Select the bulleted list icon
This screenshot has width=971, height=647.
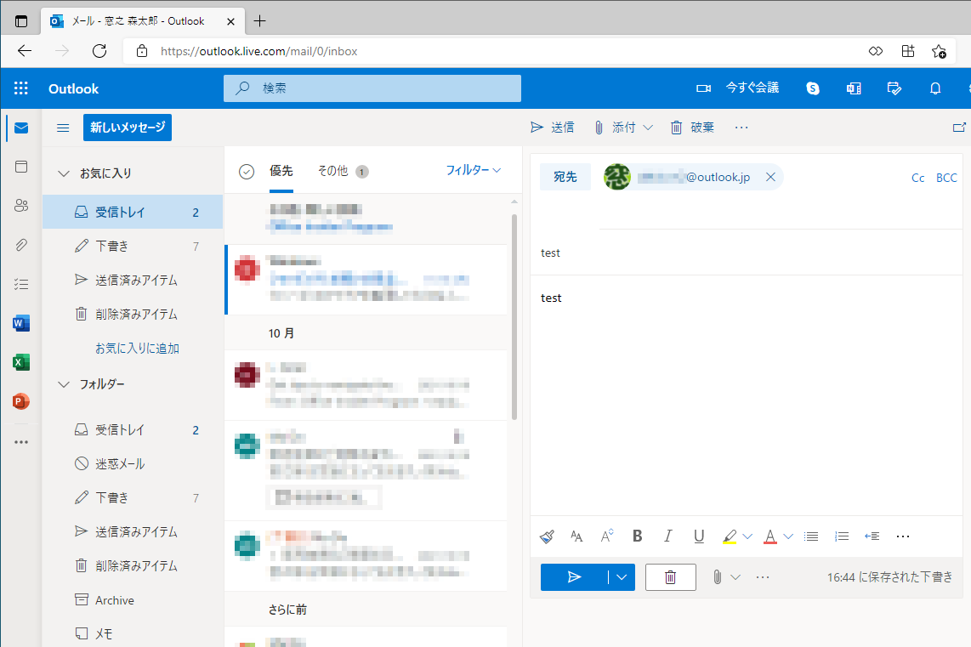click(x=810, y=536)
